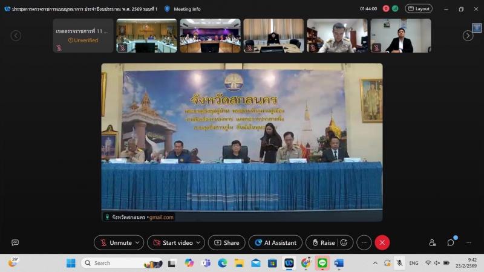Launch Copilot from the taskbar

(x=189, y=263)
